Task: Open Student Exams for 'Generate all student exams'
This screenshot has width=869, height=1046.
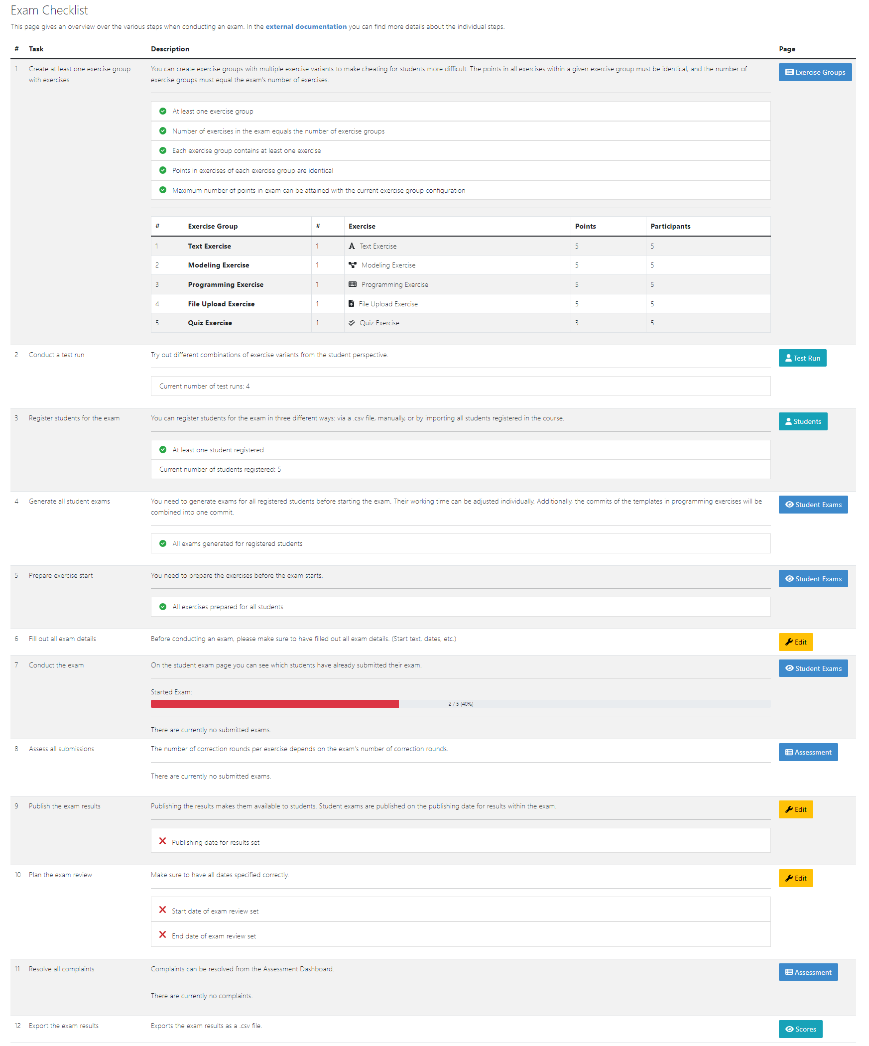Action: tap(813, 505)
